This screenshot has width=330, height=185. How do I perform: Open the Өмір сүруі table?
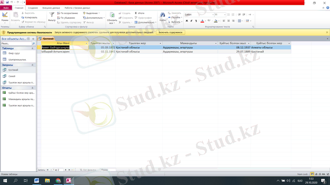click(14, 53)
